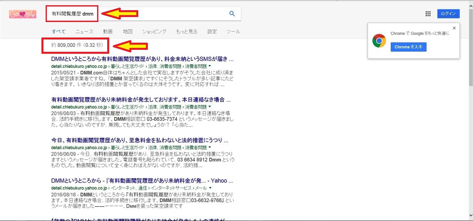Click the blue search magnifier icon
473x221 pixels.
(x=232, y=14)
